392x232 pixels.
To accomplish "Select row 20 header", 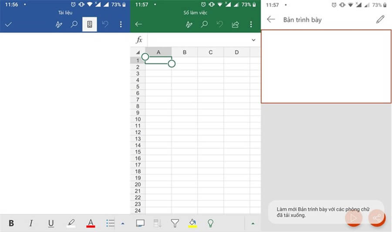I will click(x=138, y=185).
